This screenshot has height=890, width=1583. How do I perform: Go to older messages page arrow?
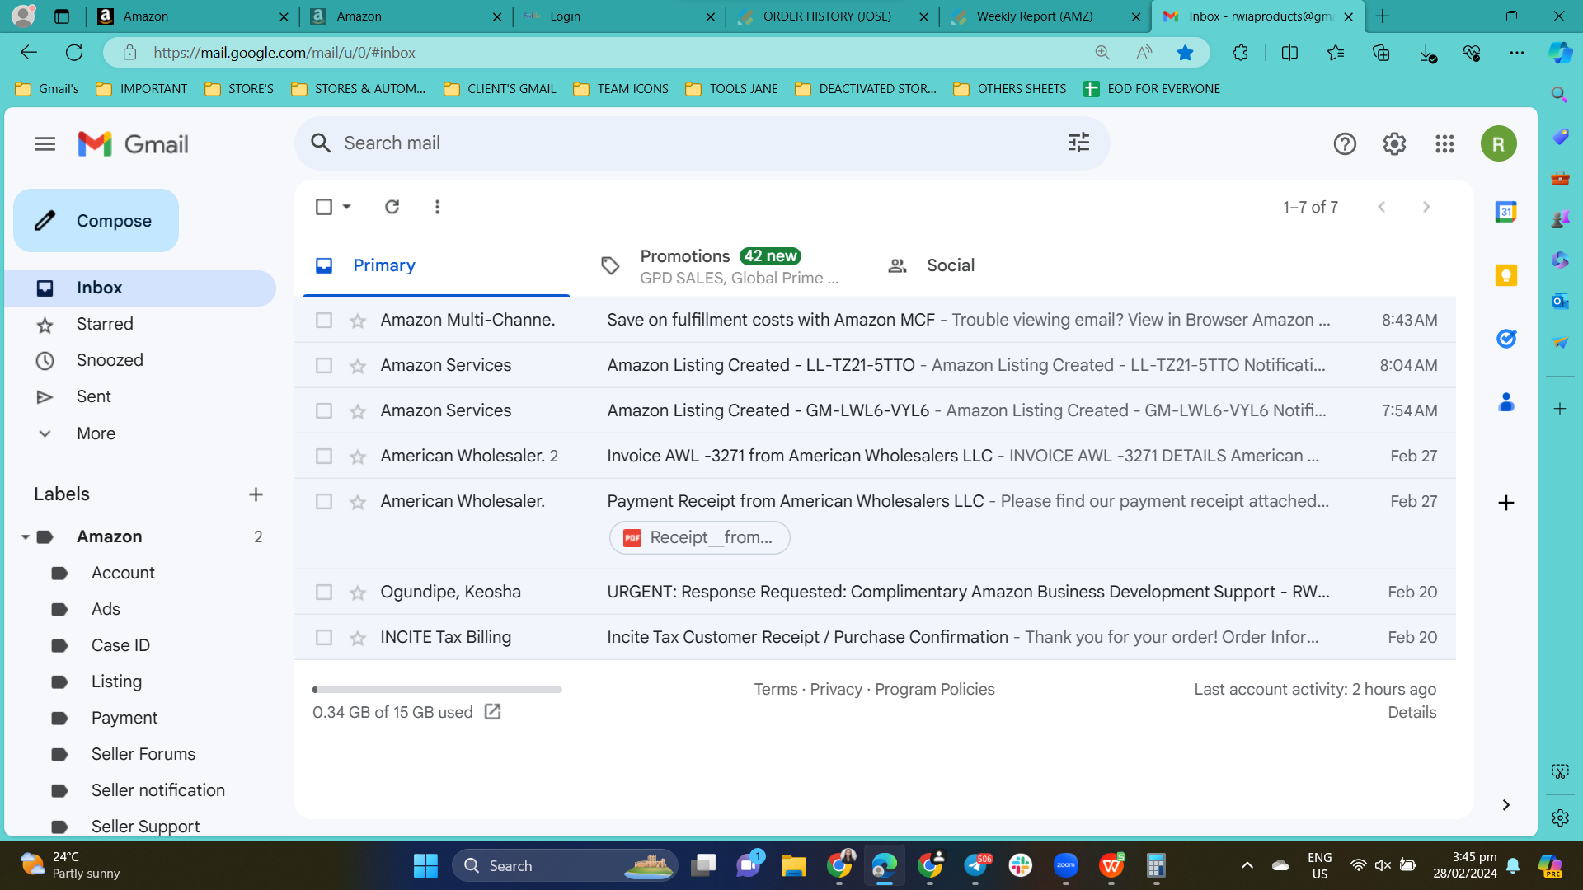[x=1426, y=207]
